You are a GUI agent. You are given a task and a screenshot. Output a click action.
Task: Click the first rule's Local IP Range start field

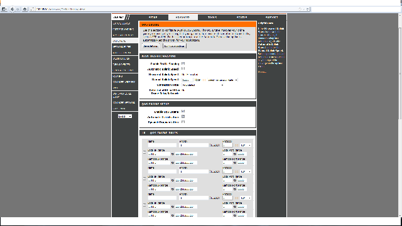click(x=159, y=154)
